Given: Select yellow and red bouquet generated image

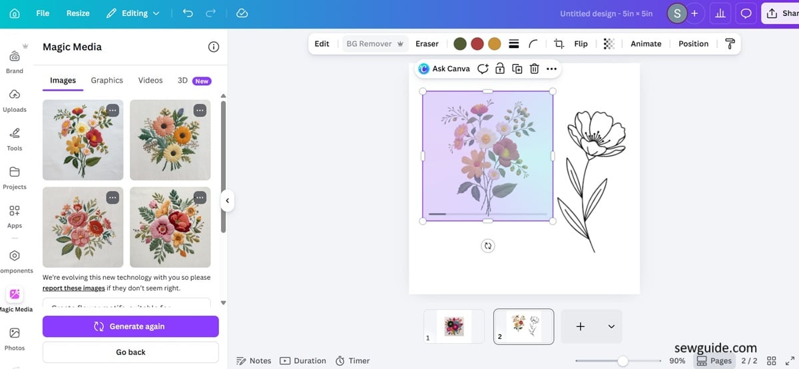Looking at the screenshot, I should 83,140.
